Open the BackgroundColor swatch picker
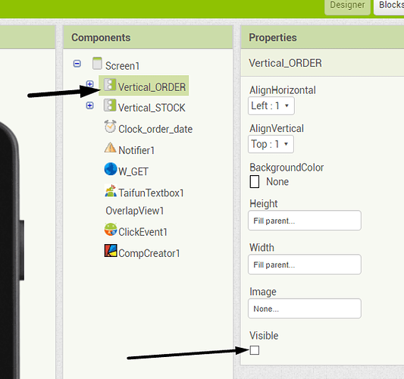Viewport: 404px width, 379px height. tap(255, 182)
